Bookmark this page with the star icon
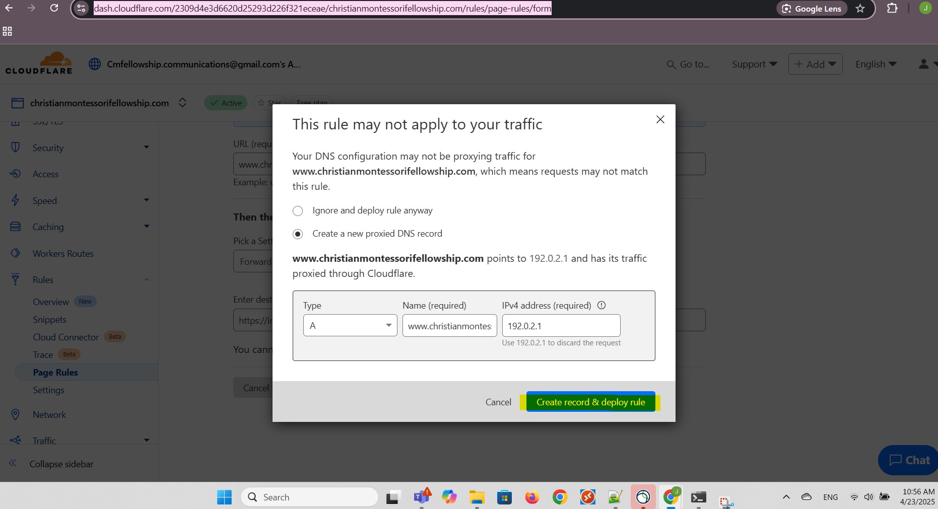The height and width of the screenshot is (509, 938). 860,9
